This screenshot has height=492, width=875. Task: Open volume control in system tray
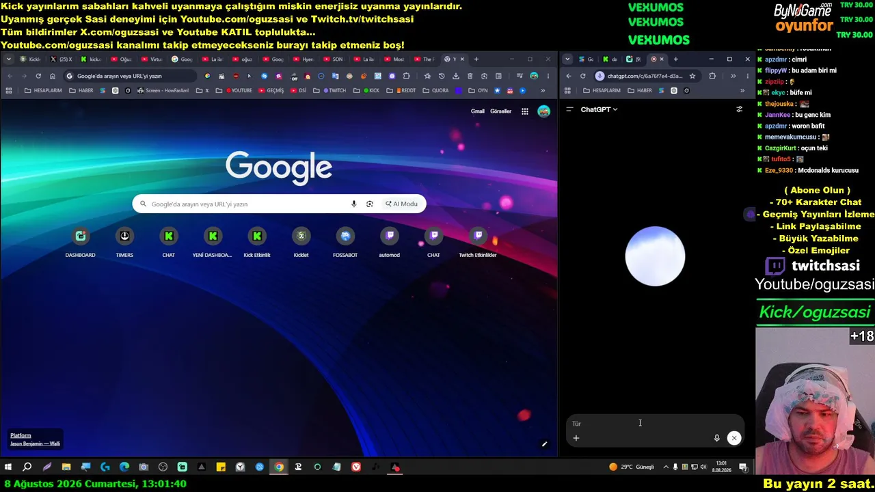[x=703, y=467]
